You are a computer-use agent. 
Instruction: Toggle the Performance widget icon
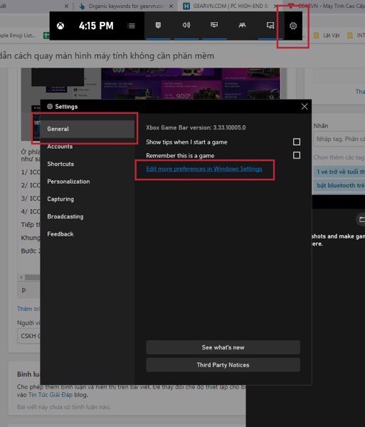tap(214, 25)
